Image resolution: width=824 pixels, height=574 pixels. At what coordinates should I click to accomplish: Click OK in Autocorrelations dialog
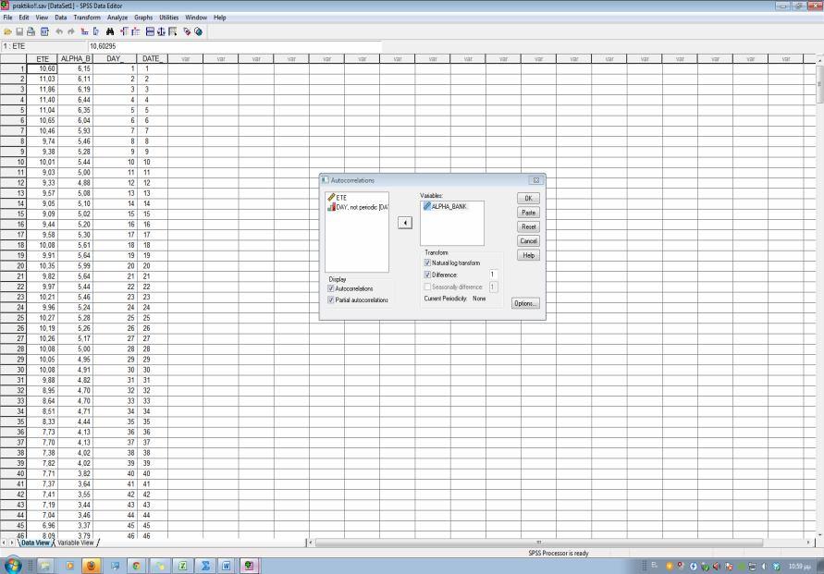click(528, 198)
